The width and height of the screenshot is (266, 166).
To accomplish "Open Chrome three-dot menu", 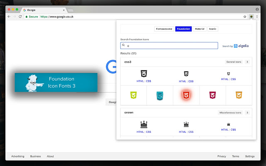I will coord(257,17).
